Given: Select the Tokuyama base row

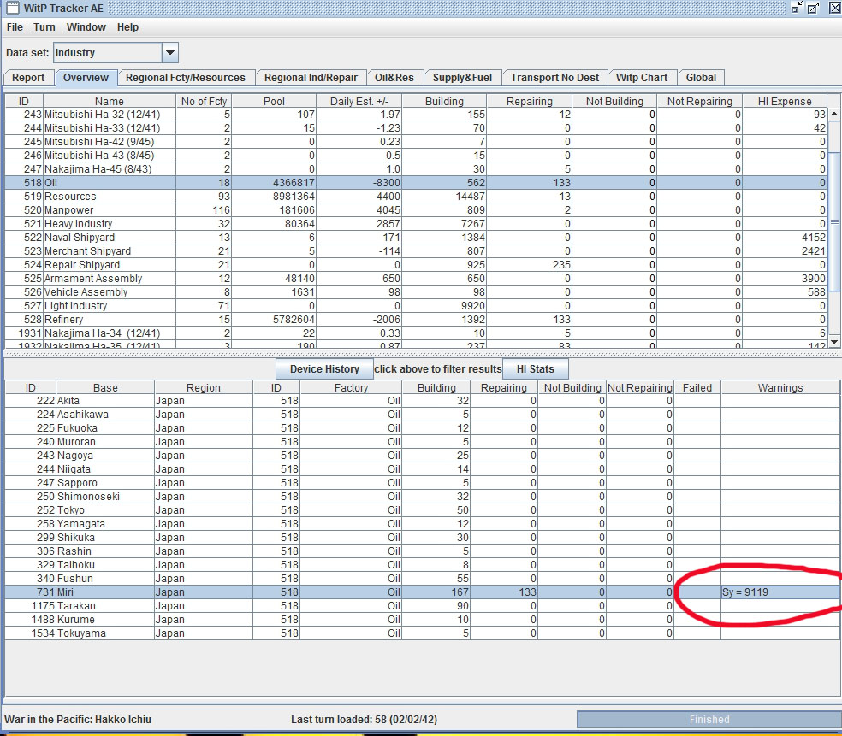Looking at the screenshot, I should [423, 633].
